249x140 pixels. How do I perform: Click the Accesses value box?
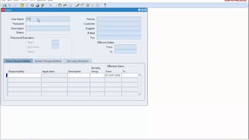[55, 47]
